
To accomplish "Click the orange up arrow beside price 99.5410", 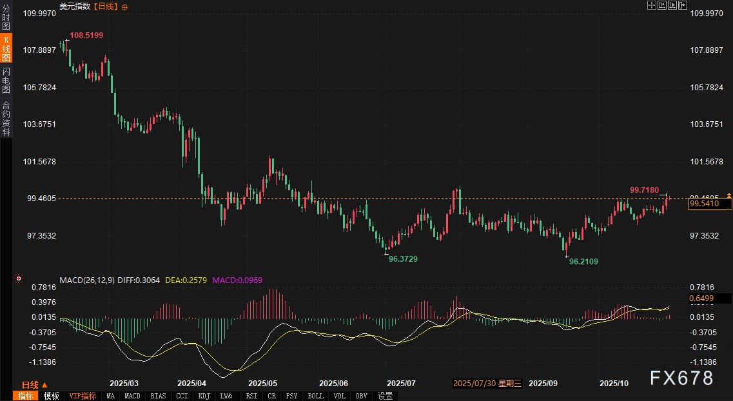I will click(x=729, y=195).
